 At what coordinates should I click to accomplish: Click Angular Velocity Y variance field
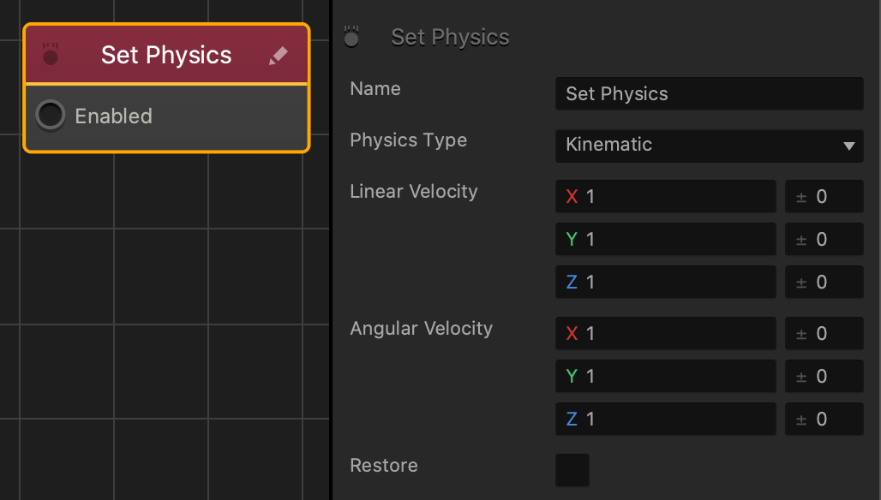824,376
